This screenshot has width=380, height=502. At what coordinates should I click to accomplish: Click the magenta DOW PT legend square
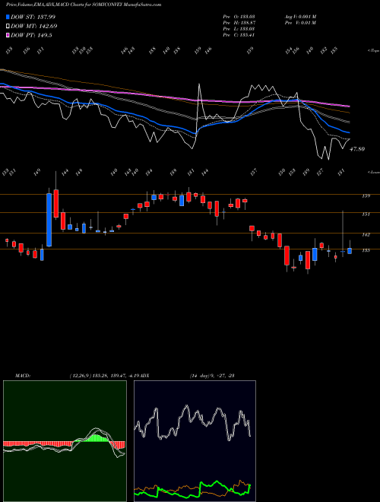(x=8, y=35)
